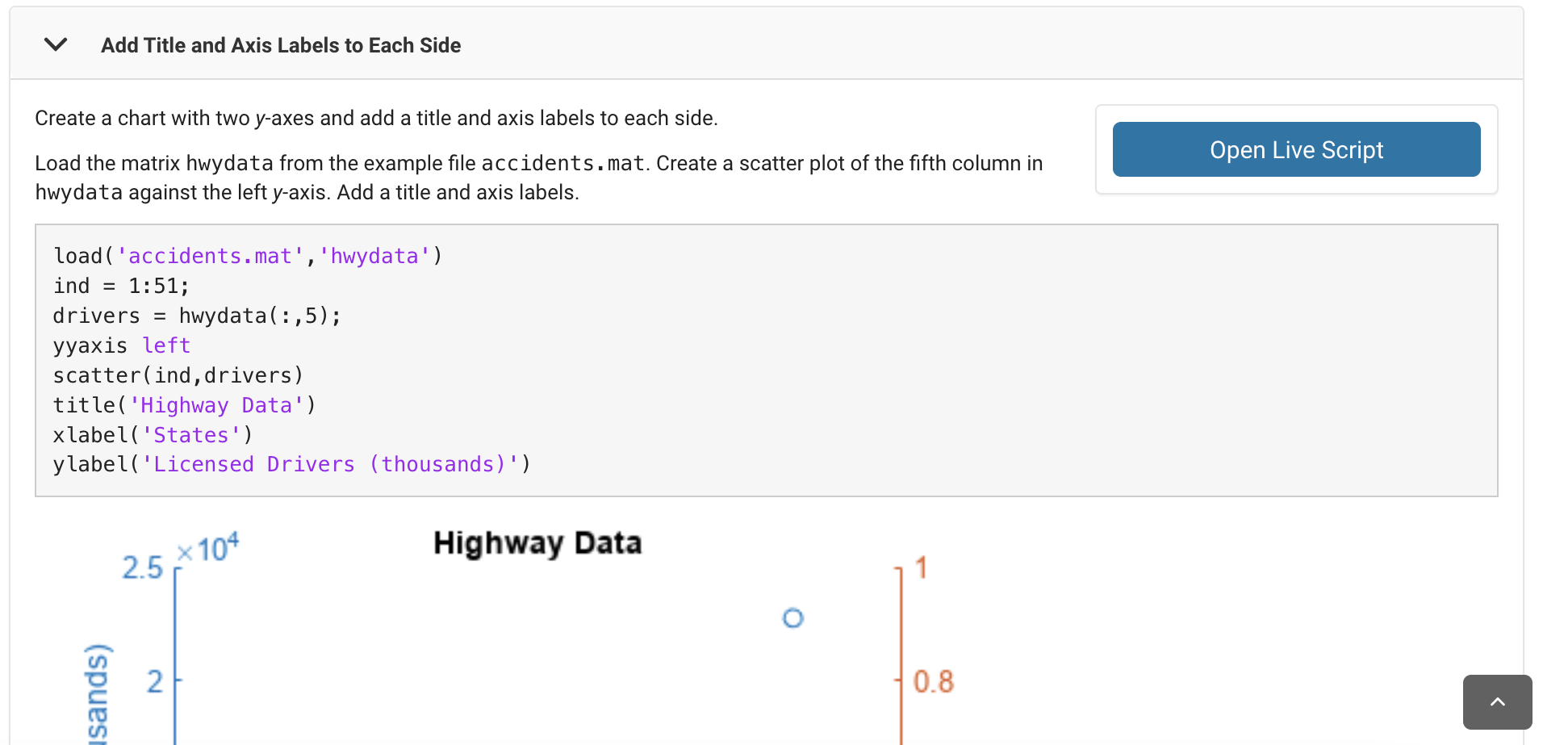
Task: Click the orange 1 right-axis tick label
Action: point(922,568)
